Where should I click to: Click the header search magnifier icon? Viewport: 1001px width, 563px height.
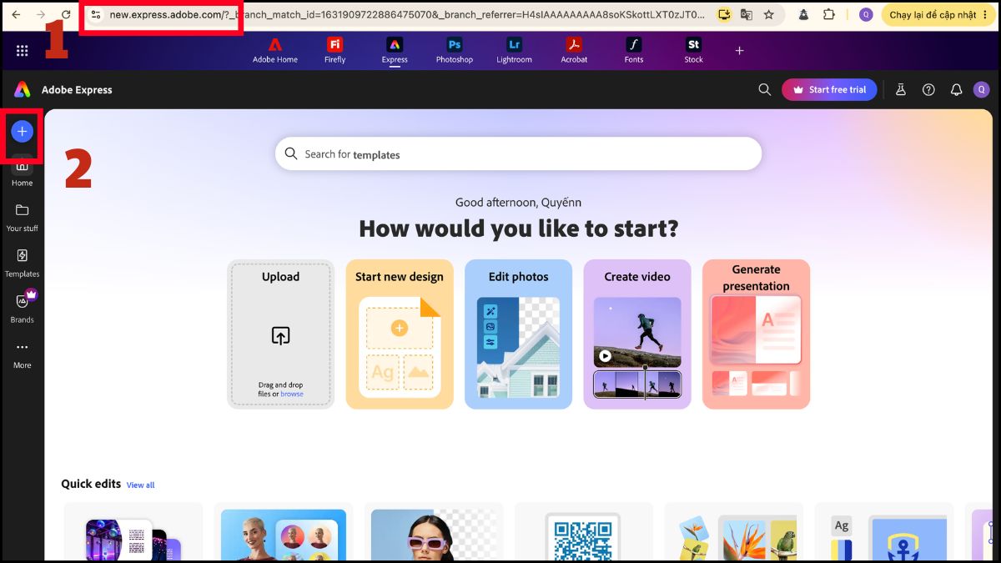(x=764, y=89)
